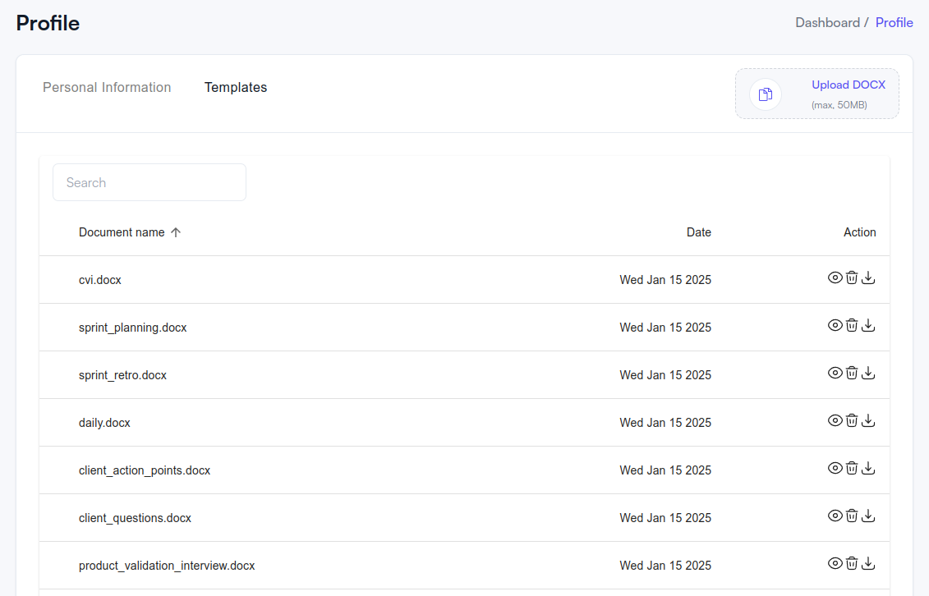
Task: Switch to Personal Information tab
Action: [x=107, y=87]
